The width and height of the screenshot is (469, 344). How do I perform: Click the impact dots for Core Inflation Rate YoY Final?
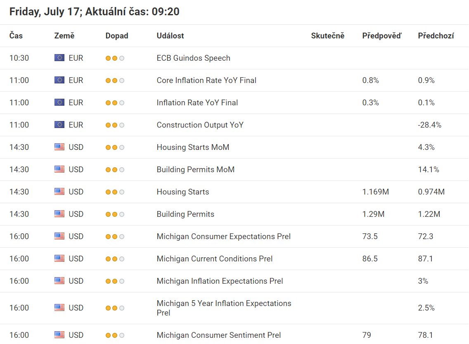click(115, 81)
